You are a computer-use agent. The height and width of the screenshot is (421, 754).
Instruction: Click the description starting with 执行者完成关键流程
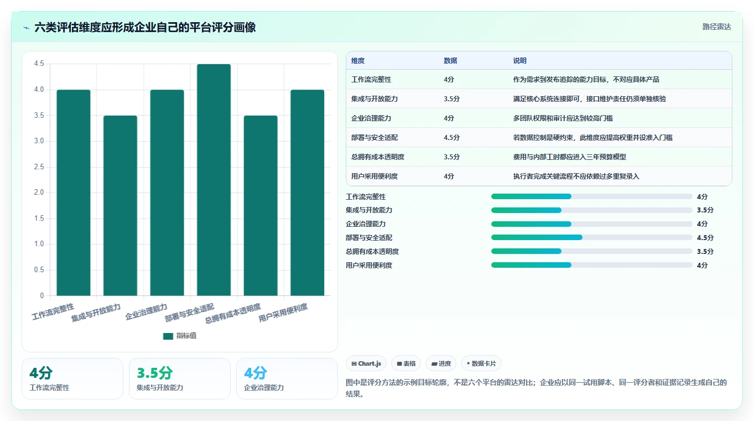pyautogui.click(x=576, y=176)
